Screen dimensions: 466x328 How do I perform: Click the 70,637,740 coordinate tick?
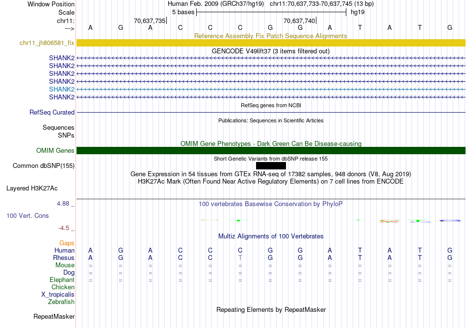click(x=299, y=21)
